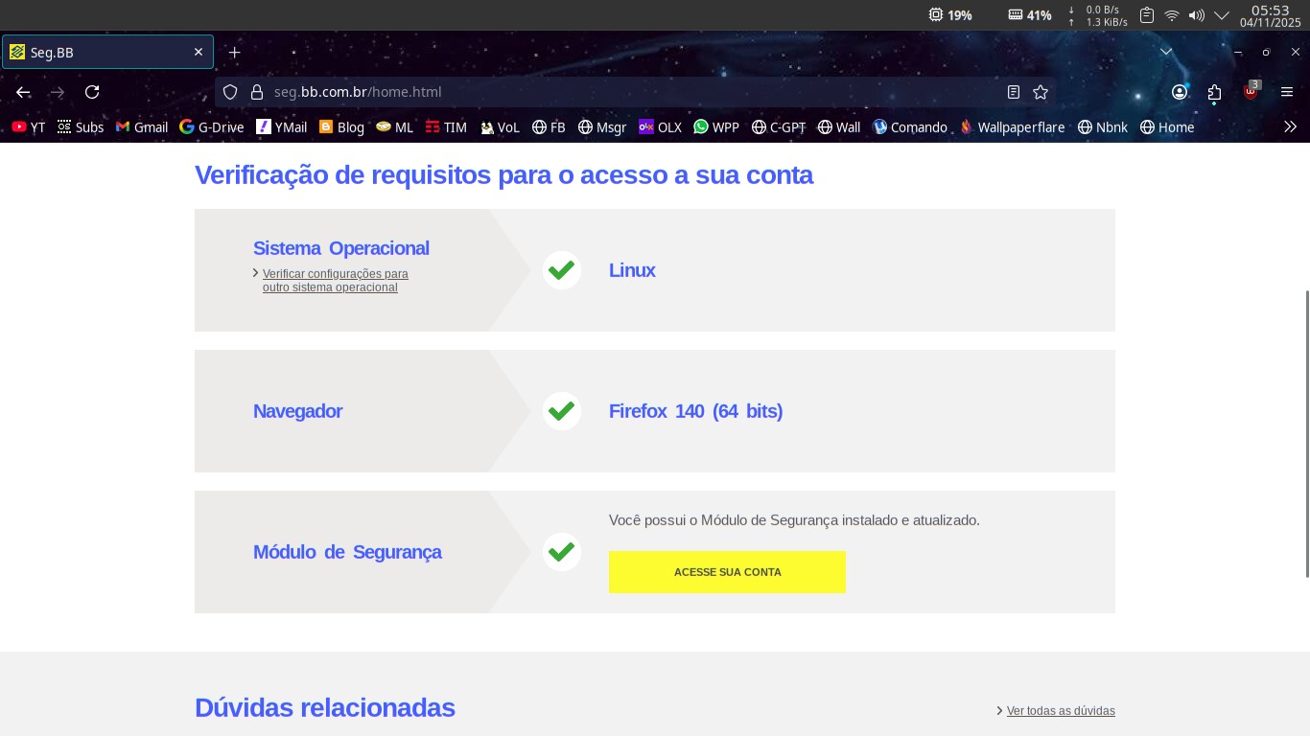Click the tracking protection shield icon

click(230, 92)
